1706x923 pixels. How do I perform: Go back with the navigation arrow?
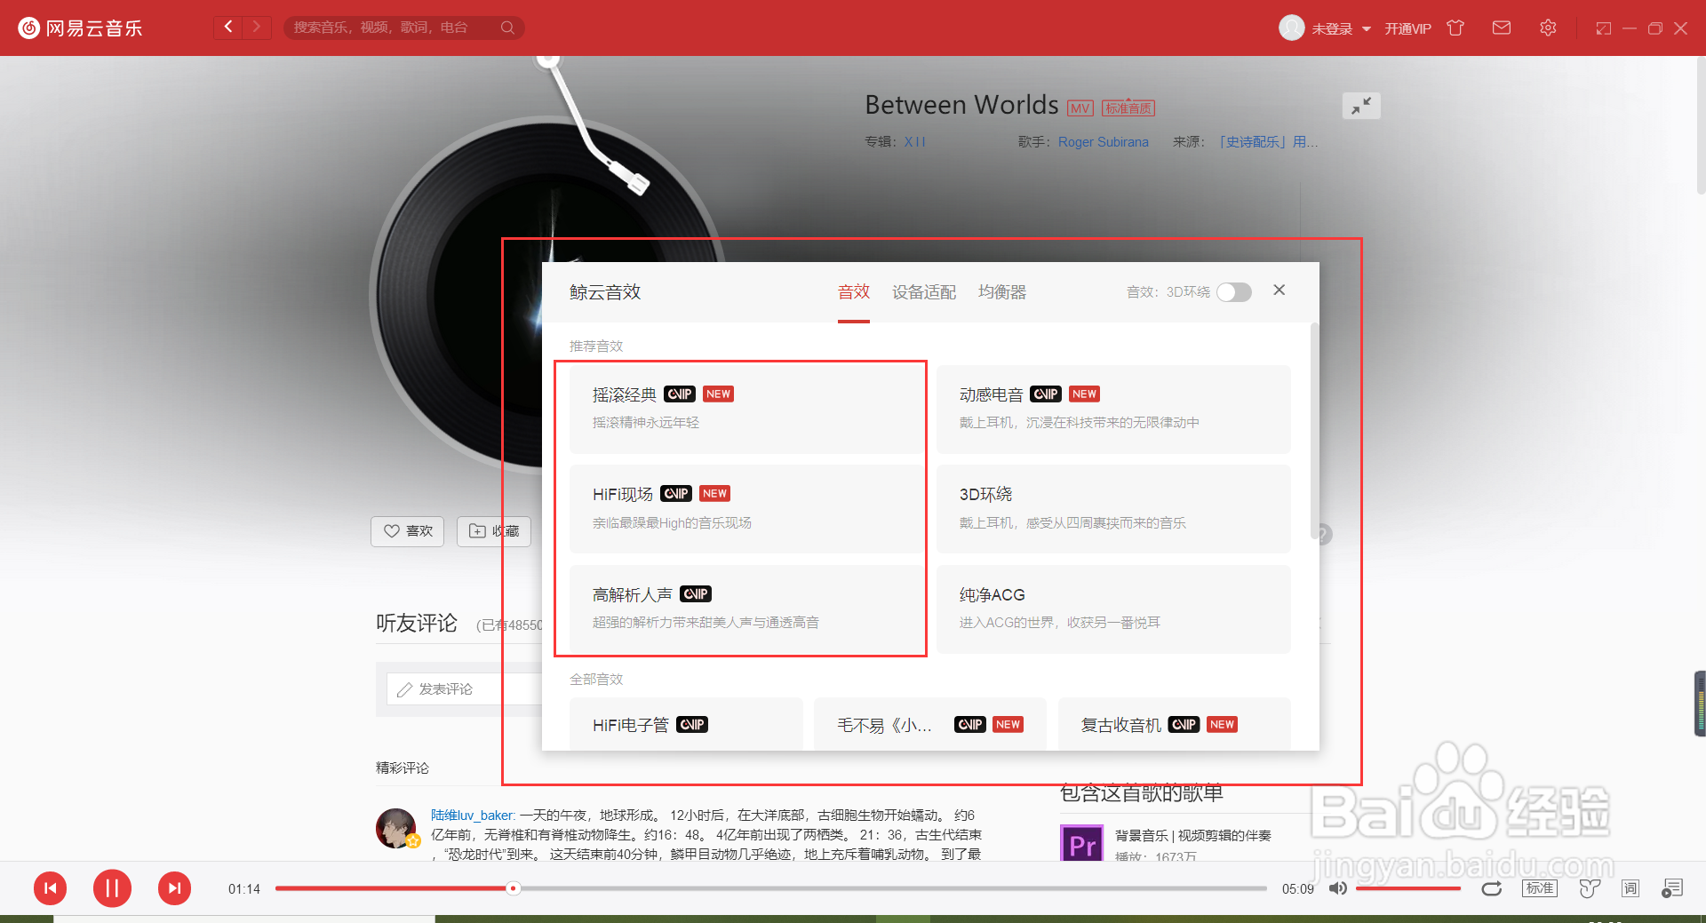point(228,27)
